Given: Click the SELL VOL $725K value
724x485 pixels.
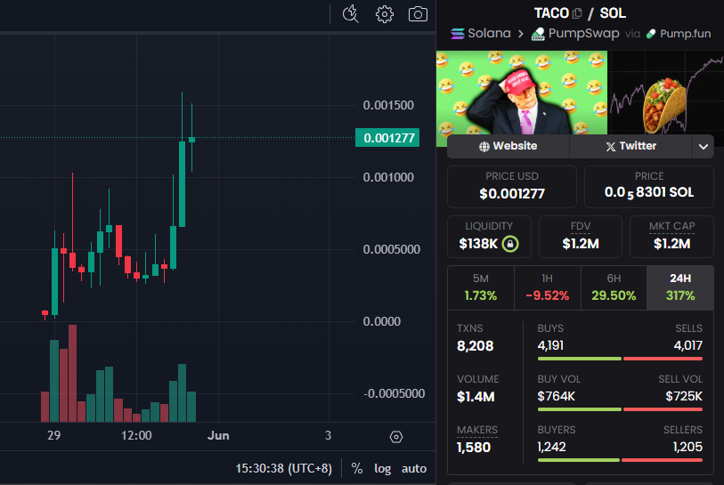Looking at the screenshot, I should coord(684,396).
